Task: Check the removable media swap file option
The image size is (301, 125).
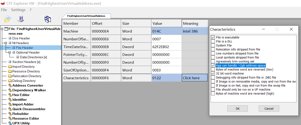Action: [213, 81]
